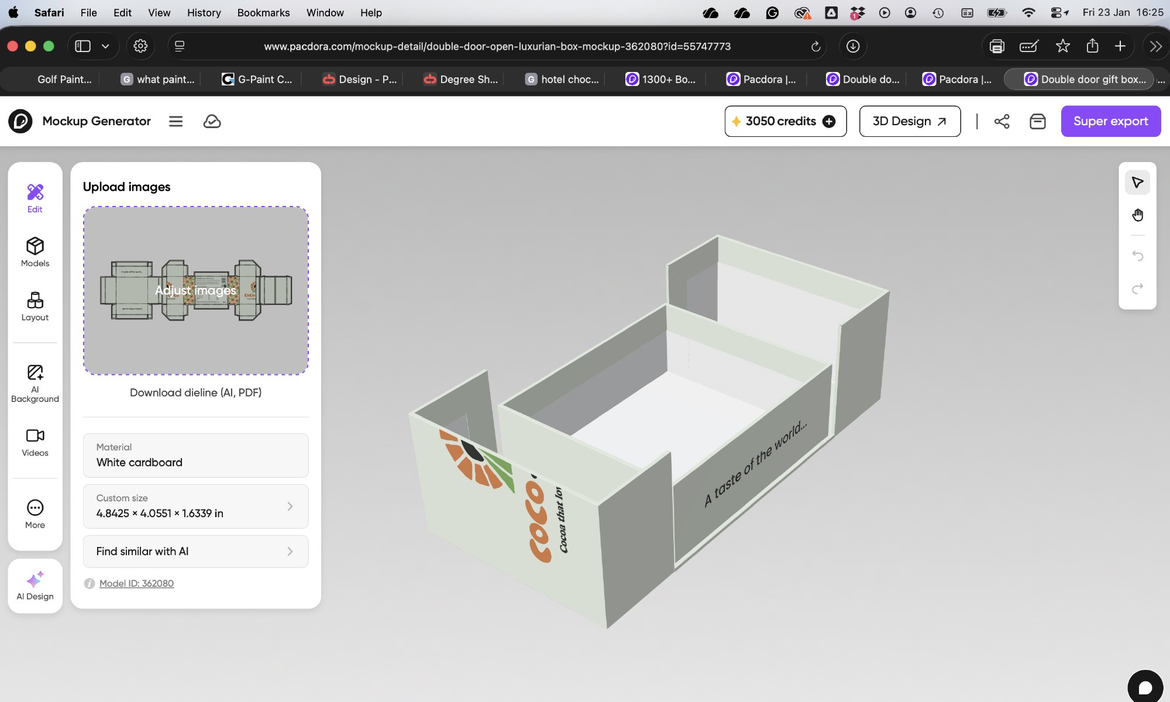This screenshot has height=702, width=1170.
Task: Click the Super export button
Action: click(x=1110, y=121)
